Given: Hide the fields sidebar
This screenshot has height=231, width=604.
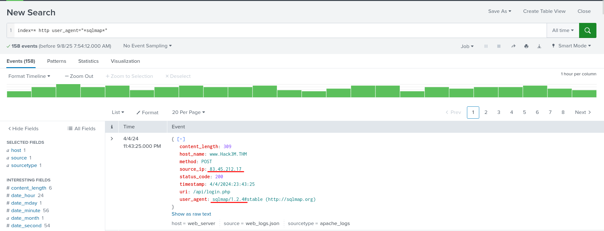Looking at the screenshot, I should click(x=23, y=129).
